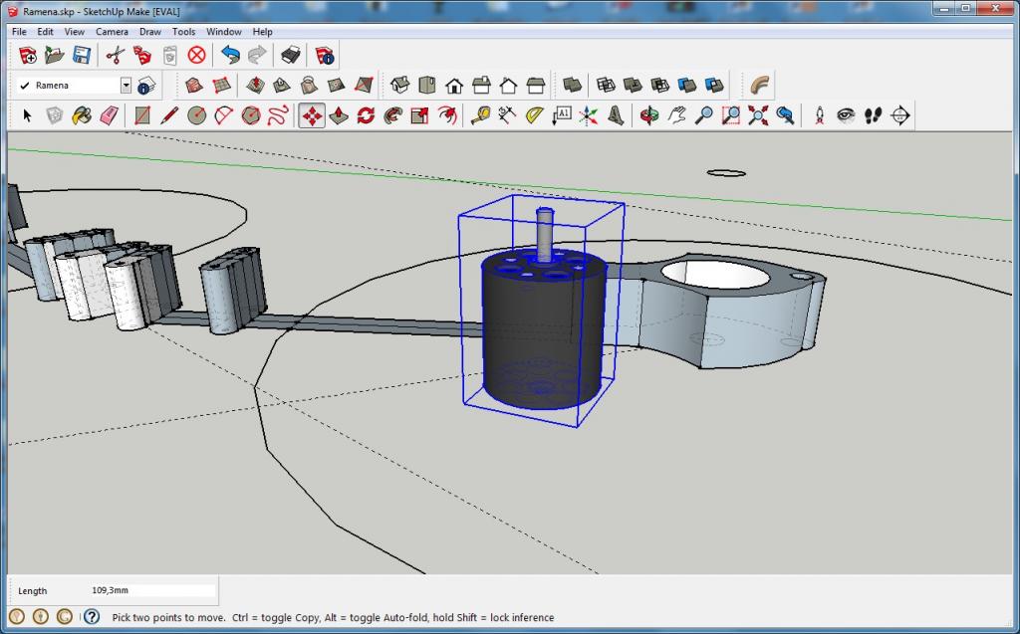The height and width of the screenshot is (634, 1020).
Task: Choose the Tape Measure tool
Action: (x=480, y=115)
